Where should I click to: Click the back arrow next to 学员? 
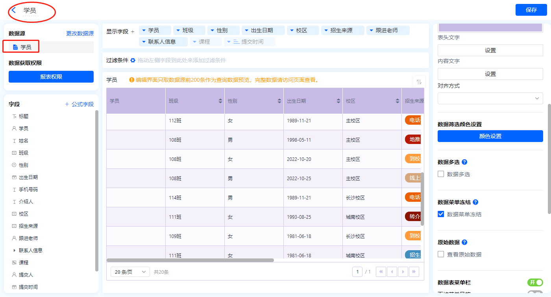click(14, 10)
